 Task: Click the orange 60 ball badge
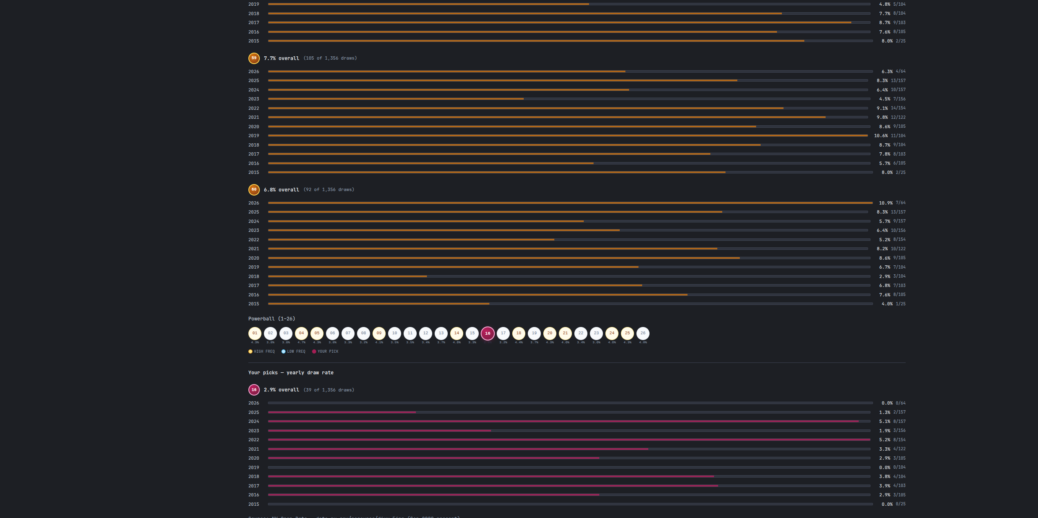click(x=254, y=189)
